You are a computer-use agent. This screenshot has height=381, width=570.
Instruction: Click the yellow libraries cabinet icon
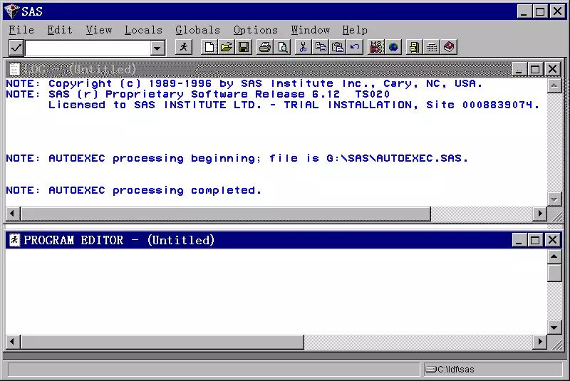coord(414,47)
